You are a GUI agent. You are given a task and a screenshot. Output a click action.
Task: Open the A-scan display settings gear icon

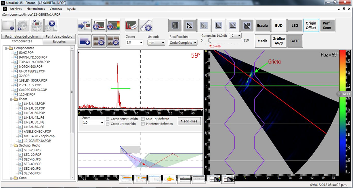99,26
